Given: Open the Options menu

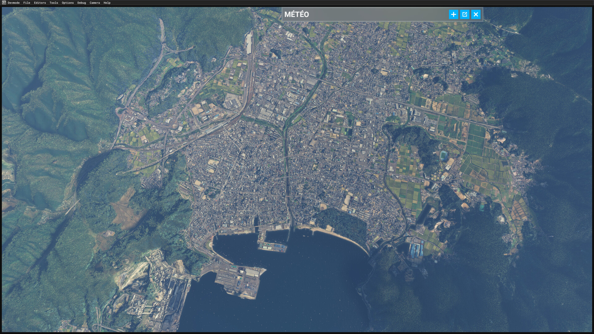Looking at the screenshot, I should tap(68, 3).
